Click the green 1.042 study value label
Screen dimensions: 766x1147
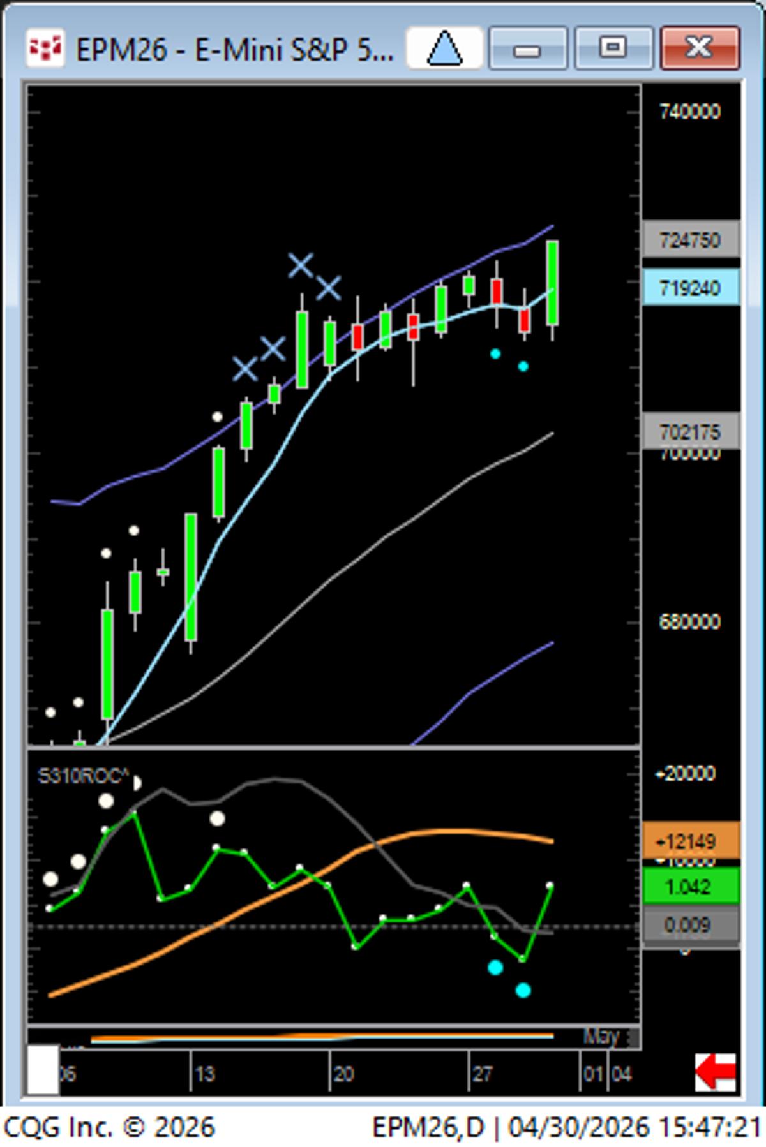[x=691, y=886]
